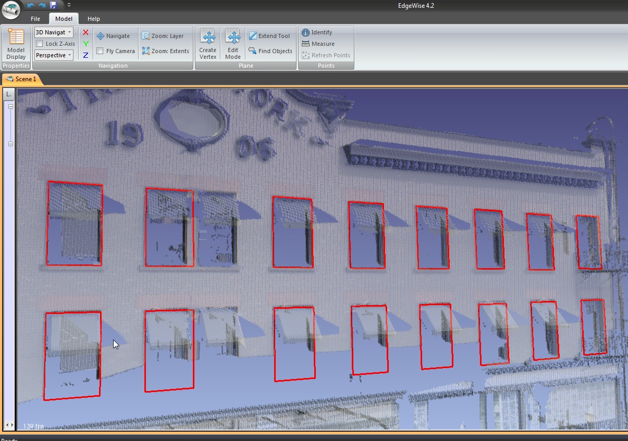Screen dimensions: 628x441
Task: Run Find Objects in the Plane group
Action: coord(270,51)
